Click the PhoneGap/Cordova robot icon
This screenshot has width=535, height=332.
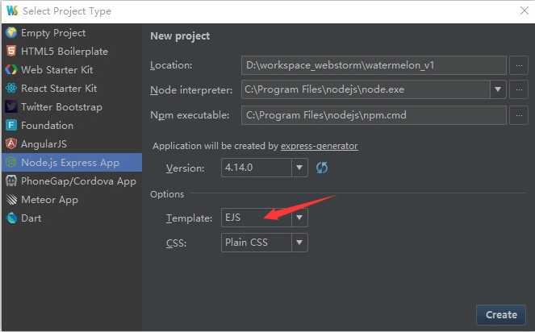[x=11, y=181]
